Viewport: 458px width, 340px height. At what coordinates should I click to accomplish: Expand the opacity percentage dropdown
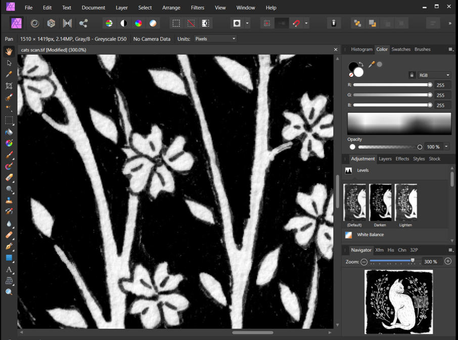(x=446, y=147)
